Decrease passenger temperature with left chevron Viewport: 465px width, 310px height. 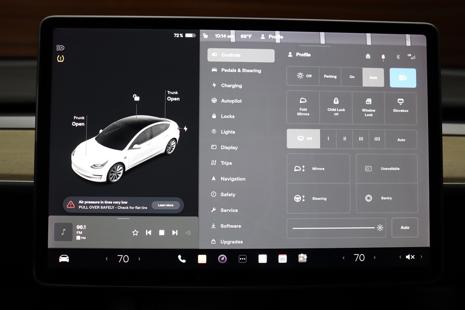[343, 258]
